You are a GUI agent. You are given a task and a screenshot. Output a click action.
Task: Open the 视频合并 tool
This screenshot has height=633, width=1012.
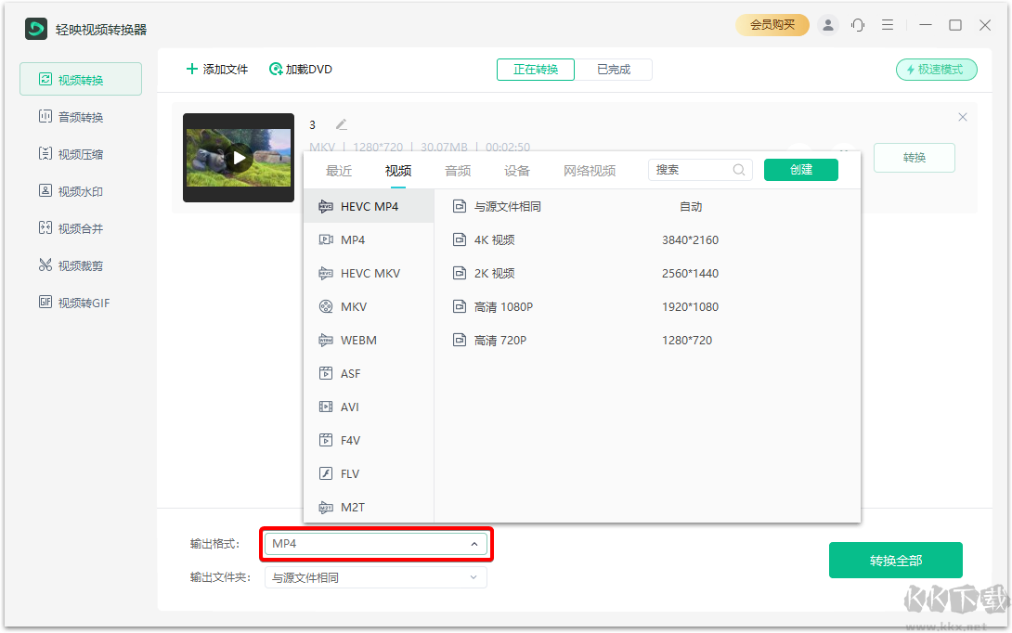click(81, 227)
